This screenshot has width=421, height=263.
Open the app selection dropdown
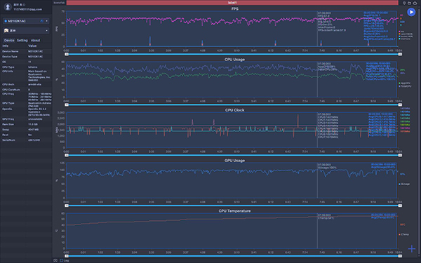[26, 31]
